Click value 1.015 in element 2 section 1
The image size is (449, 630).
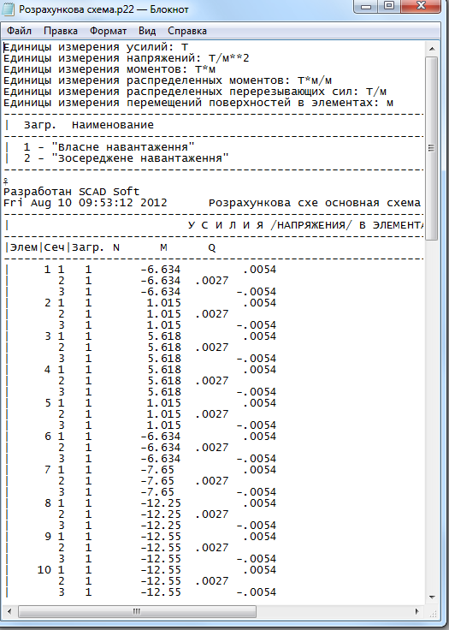click(x=164, y=302)
